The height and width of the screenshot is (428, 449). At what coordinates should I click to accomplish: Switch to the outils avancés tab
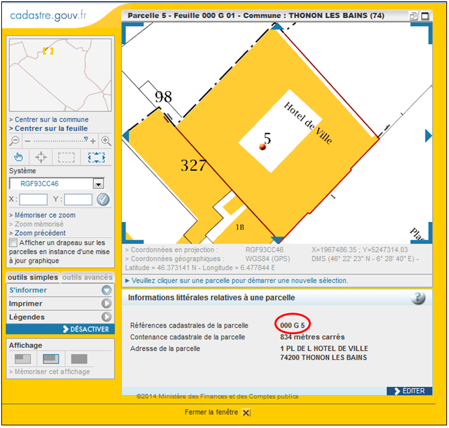(x=87, y=278)
